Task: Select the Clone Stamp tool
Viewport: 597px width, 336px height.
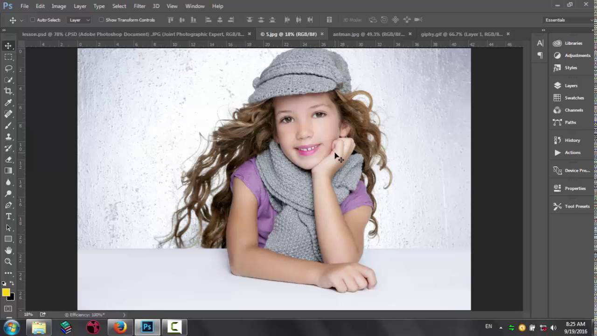Action: tap(8, 137)
